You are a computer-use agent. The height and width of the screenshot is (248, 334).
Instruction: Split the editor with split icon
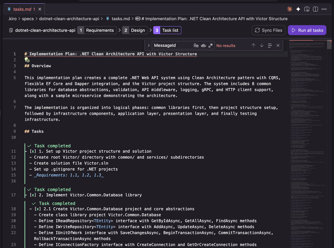[x=315, y=9]
